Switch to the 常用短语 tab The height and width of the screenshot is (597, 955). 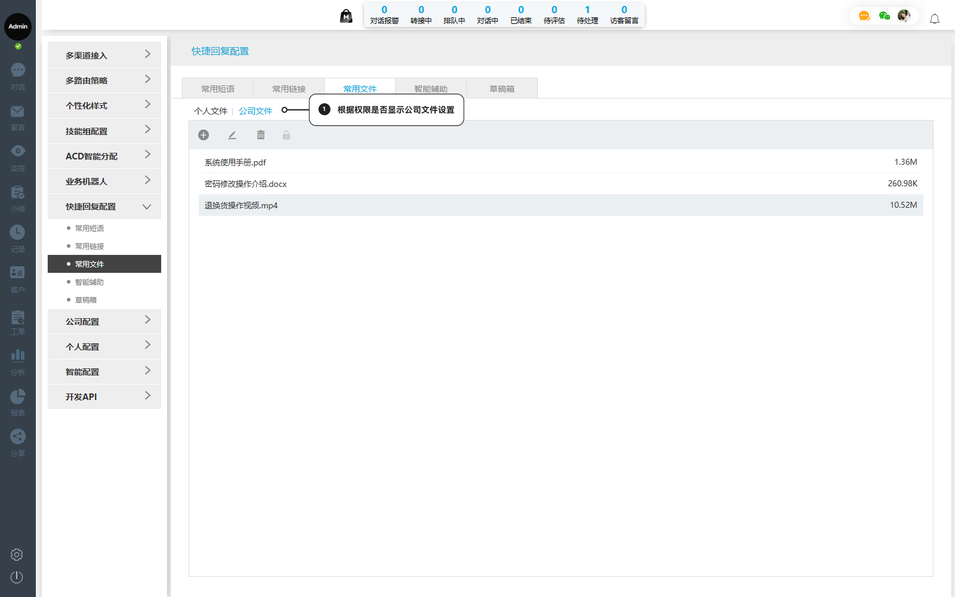(218, 88)
